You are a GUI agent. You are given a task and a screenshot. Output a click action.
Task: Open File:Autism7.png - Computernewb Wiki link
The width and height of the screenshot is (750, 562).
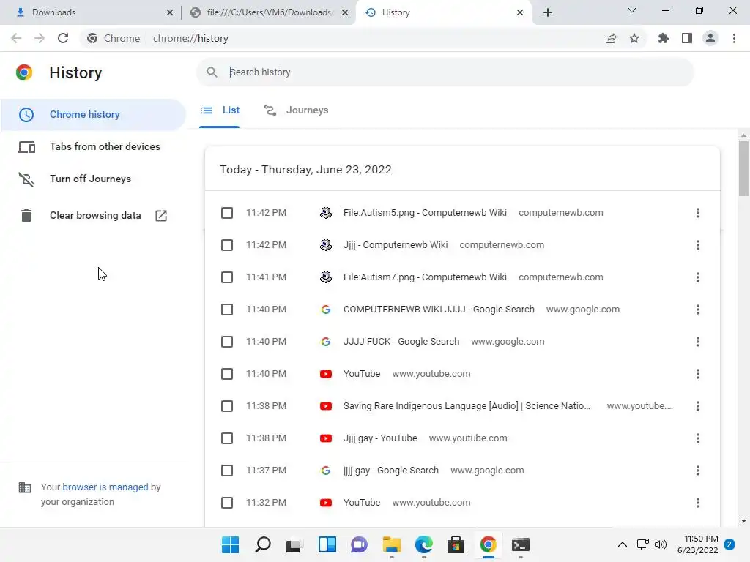pos(425,277)
